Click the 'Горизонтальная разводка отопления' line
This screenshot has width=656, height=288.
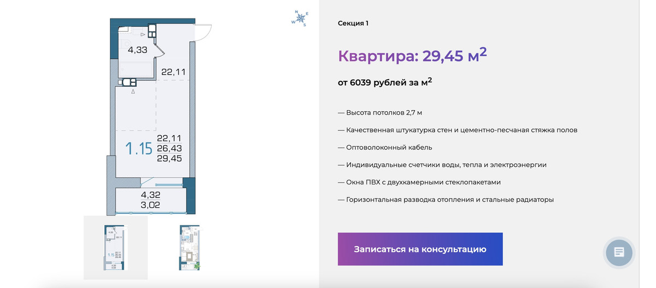tap(446, 200)
